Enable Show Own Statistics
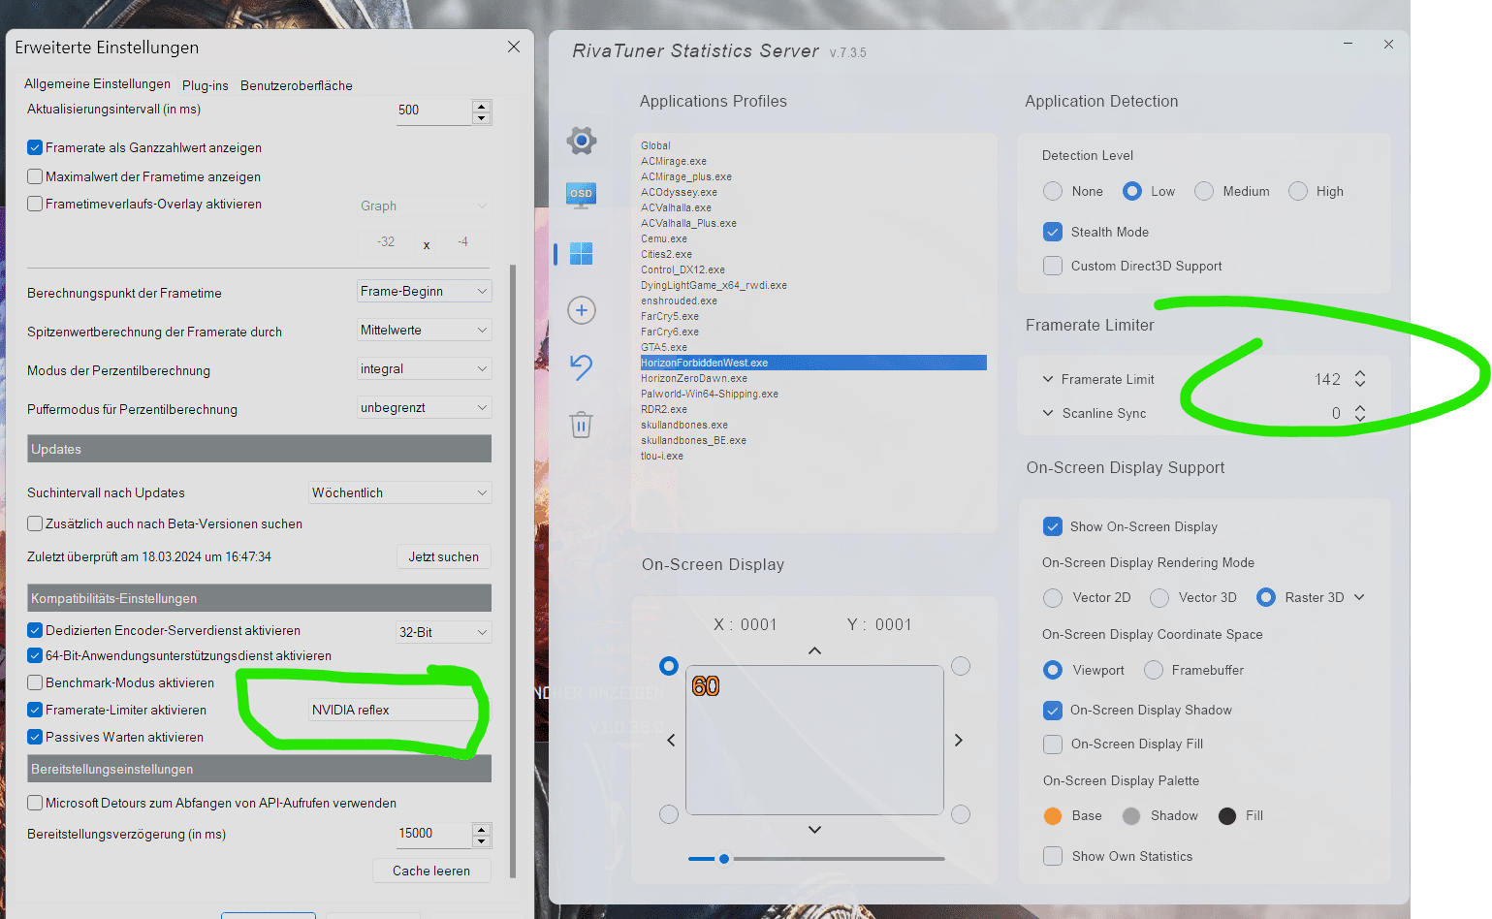The width and height of the screenshot is (1492, 919). tap(1053, 856)
